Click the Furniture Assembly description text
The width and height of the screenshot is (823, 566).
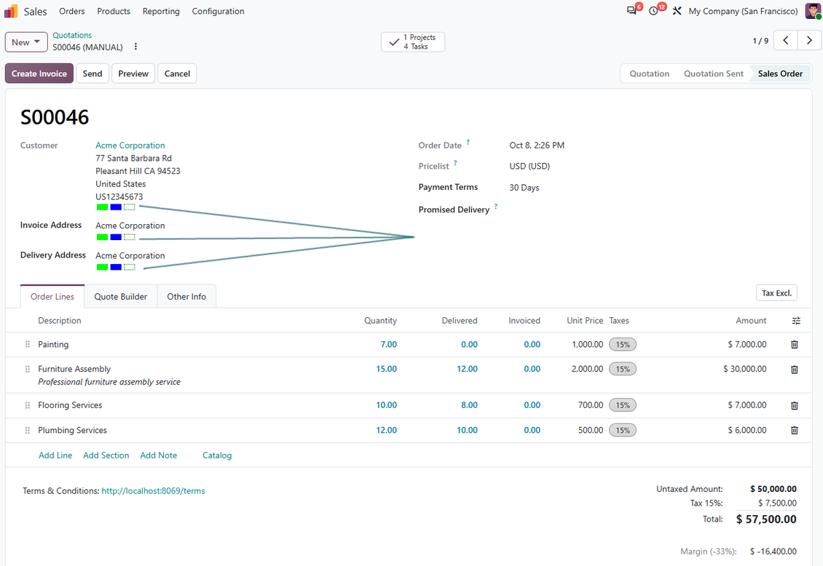click(74, 369)
